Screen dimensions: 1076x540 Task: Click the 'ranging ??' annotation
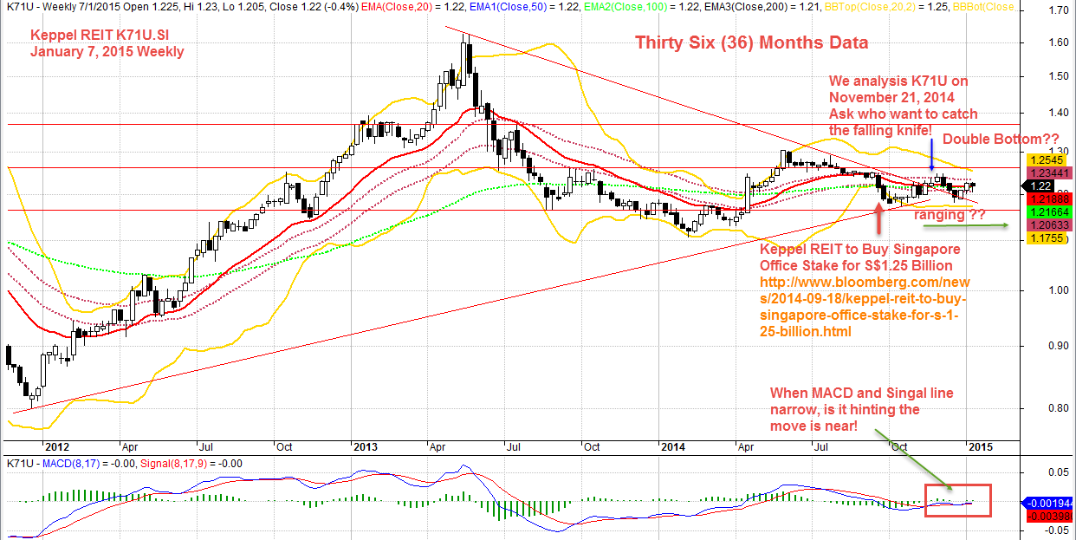(950, 214)
